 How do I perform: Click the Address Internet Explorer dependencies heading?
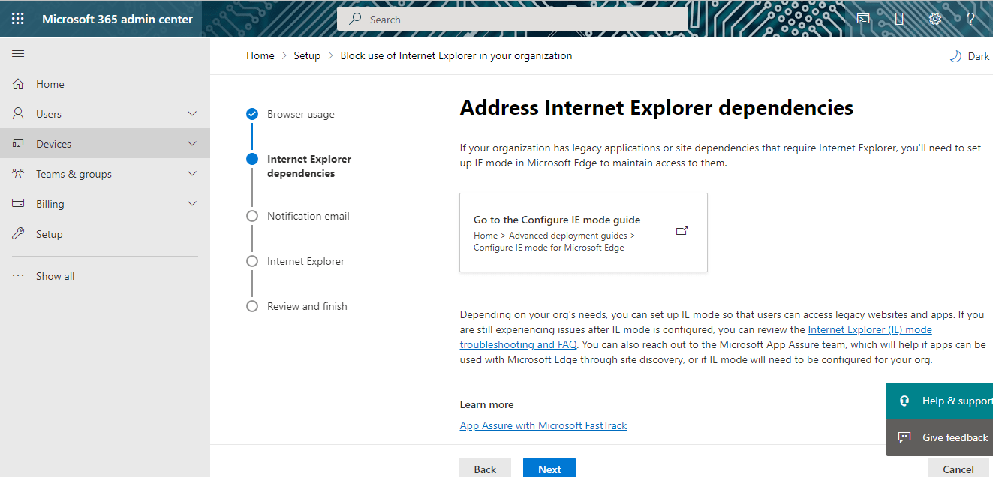(657, 107)
